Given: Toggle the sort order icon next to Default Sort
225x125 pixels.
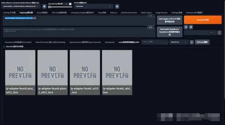Looking at the screenshot, I should [192, 42].
